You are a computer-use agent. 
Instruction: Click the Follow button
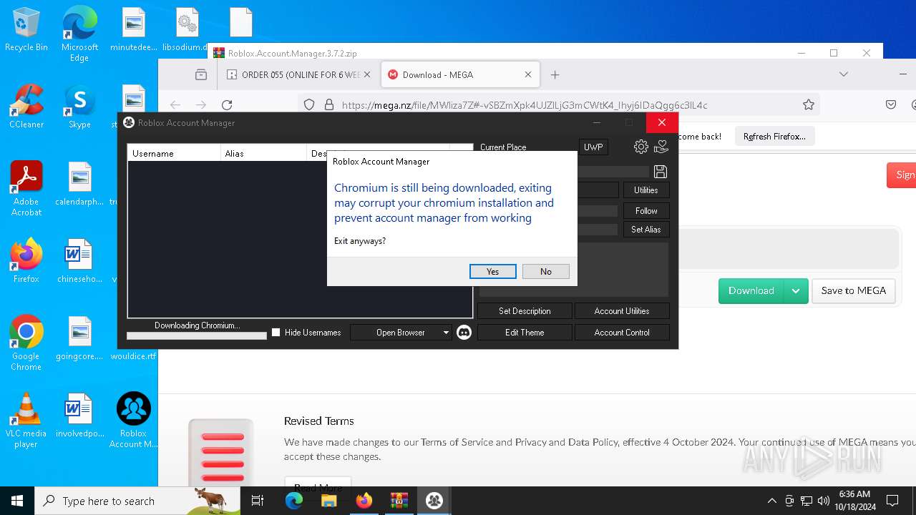tap(646, 211)
